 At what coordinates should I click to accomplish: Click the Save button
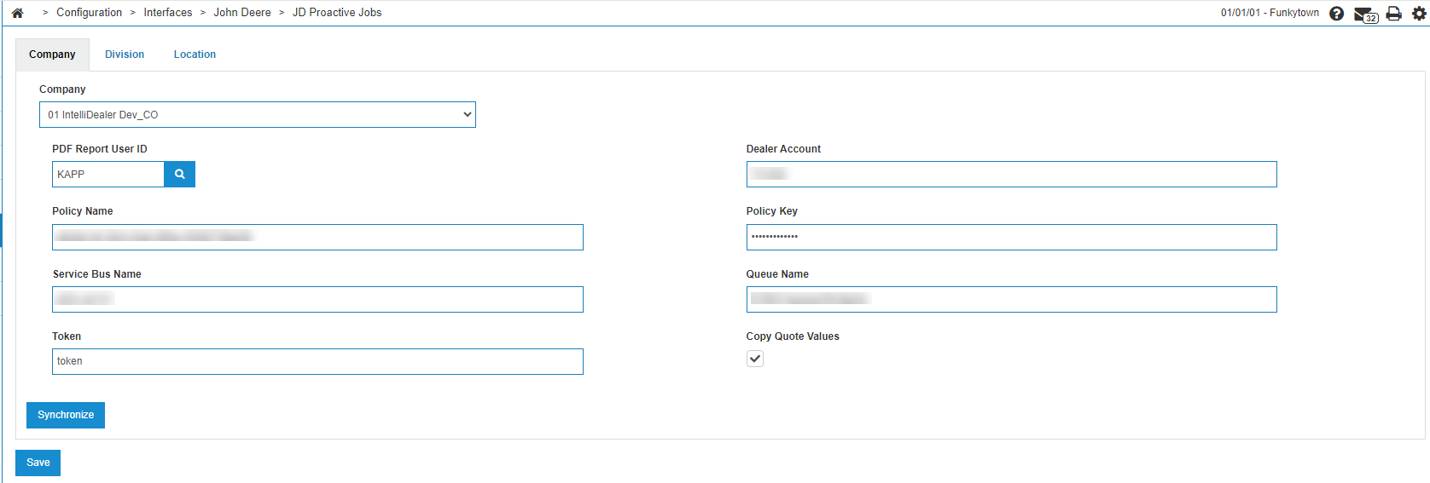(x=38, y=463)
